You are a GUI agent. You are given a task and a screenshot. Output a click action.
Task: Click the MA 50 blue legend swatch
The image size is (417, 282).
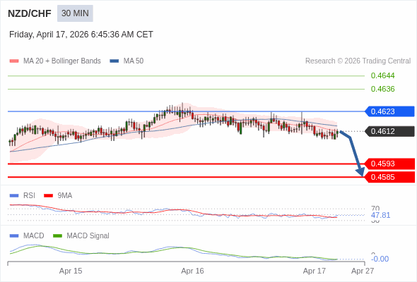[x=114, y=61]
